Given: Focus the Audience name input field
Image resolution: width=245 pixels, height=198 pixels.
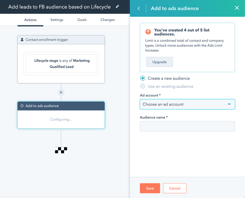Looking at the screenshot, I should click(187, 126).
